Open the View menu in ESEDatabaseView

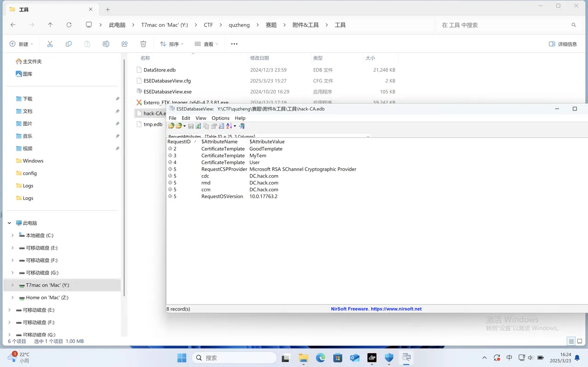click(x=201, y=118)
